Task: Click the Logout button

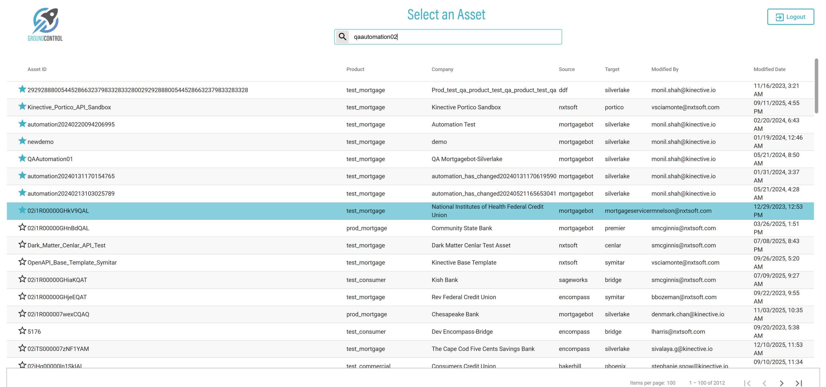Action: [790, 17]
